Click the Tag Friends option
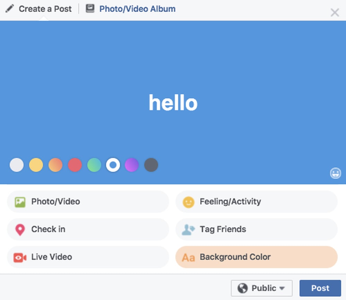Viewport: 346px width, 300px height. 223,229
